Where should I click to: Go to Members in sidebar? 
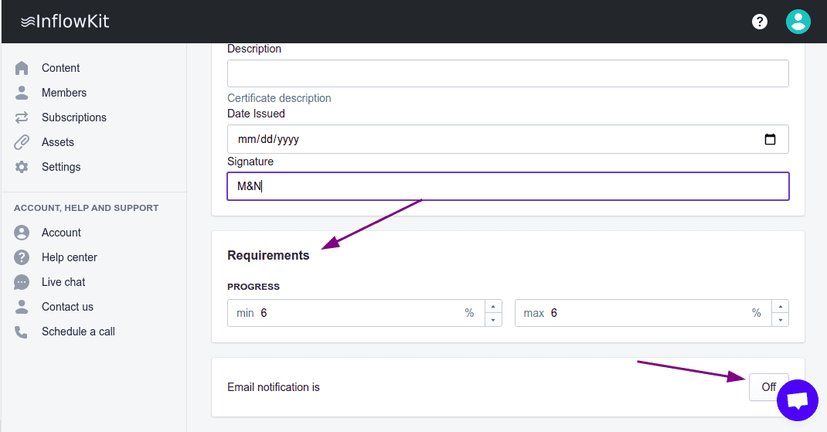[x=64, y=93]
